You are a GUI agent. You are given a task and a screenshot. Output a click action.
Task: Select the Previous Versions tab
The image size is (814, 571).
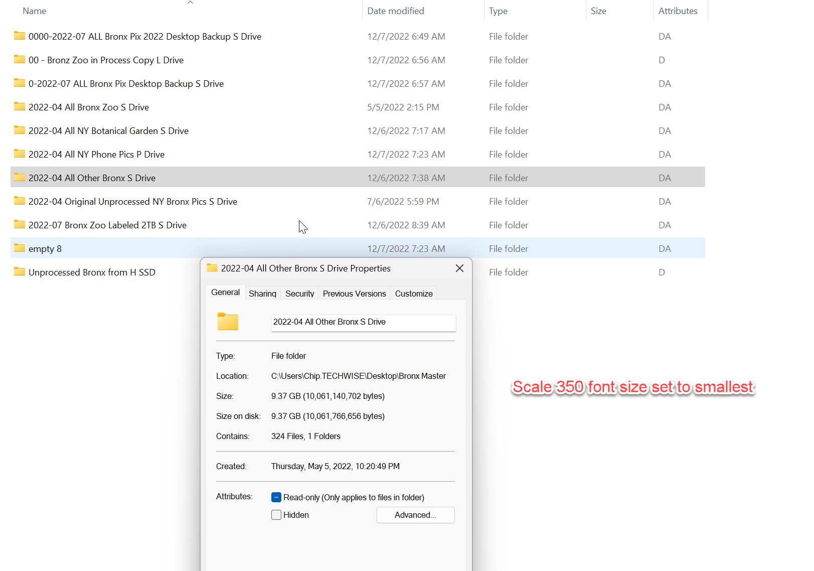354,294
